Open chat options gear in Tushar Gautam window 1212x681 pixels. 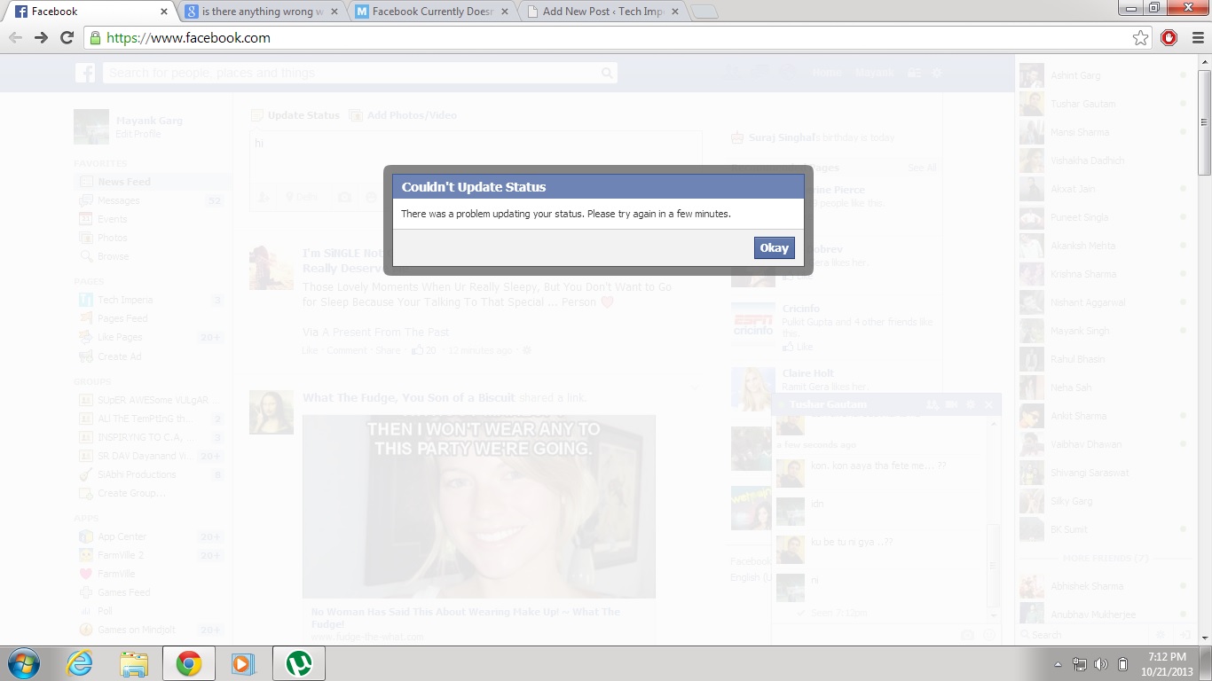971,404
